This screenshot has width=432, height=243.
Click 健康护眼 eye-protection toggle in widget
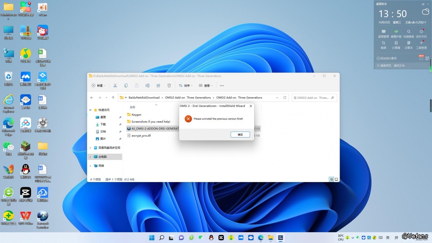(x=396, y=33)
